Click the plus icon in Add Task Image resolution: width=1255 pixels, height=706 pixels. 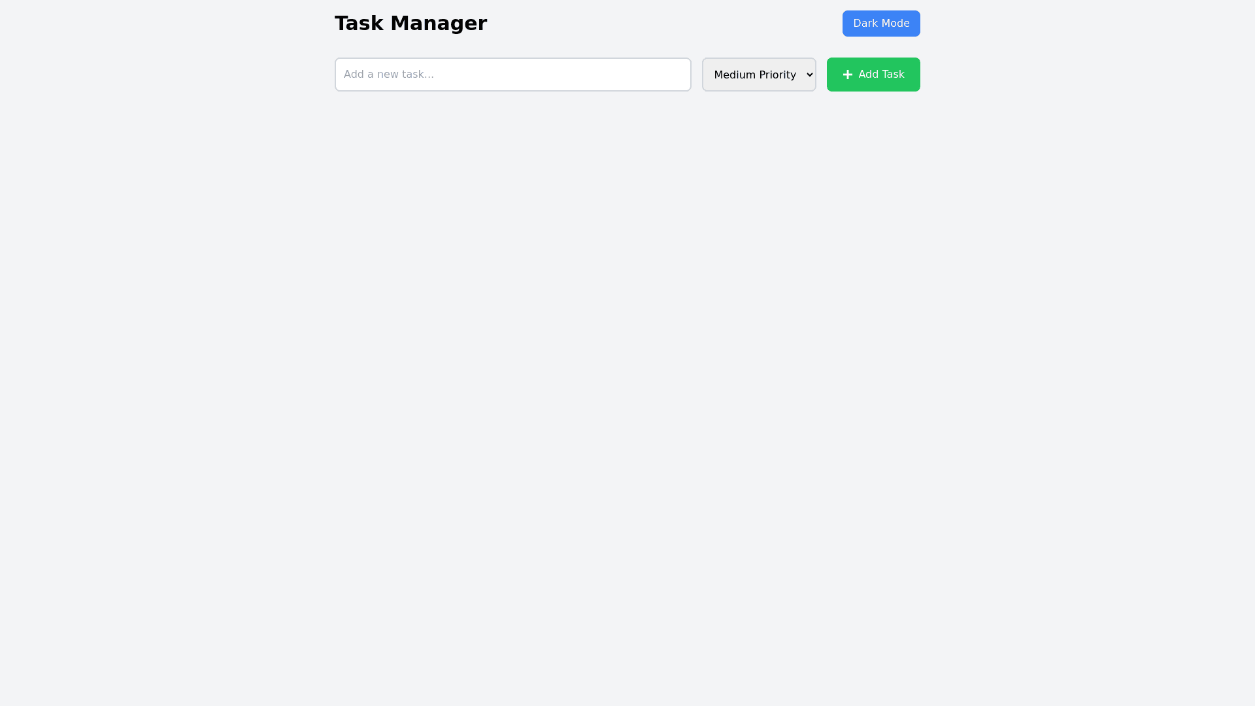[x=848, y=75]
